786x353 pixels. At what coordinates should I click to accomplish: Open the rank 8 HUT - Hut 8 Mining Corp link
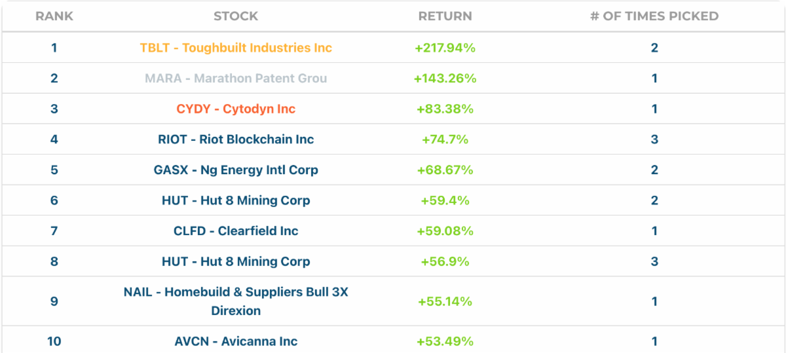pyautogui.click(x=236, y=261)
